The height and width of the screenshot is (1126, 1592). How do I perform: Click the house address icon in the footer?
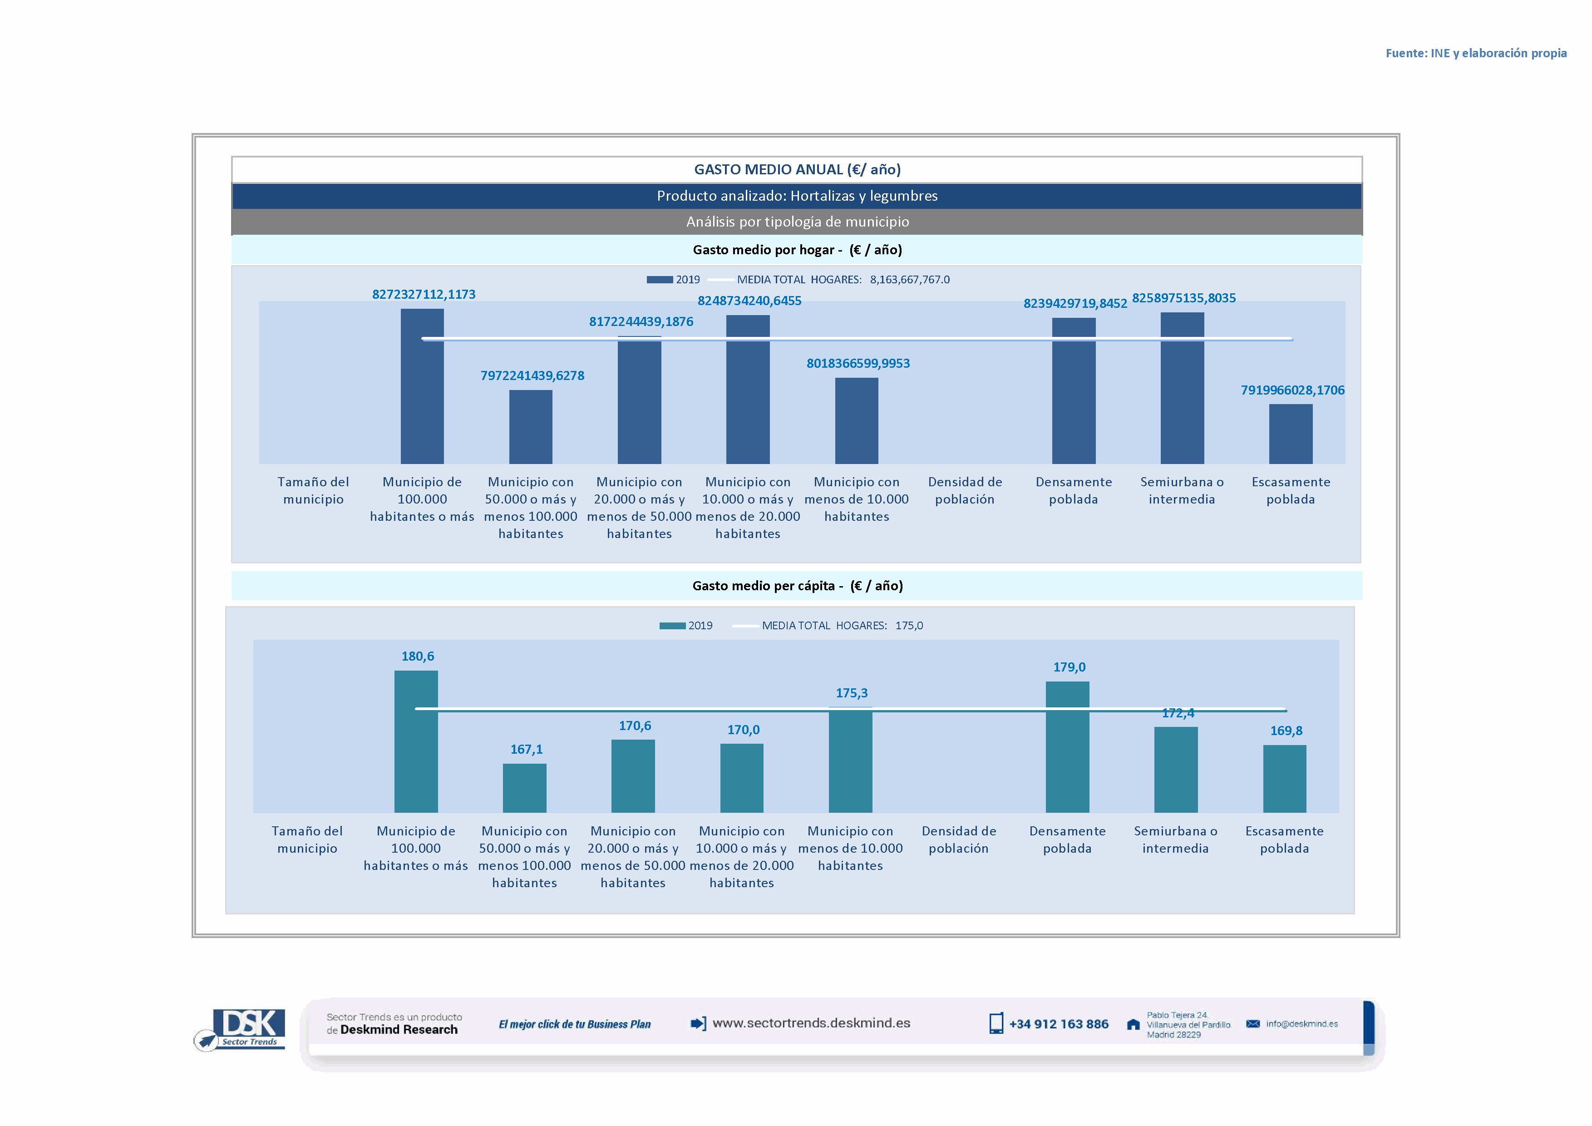point(1133,1024)
